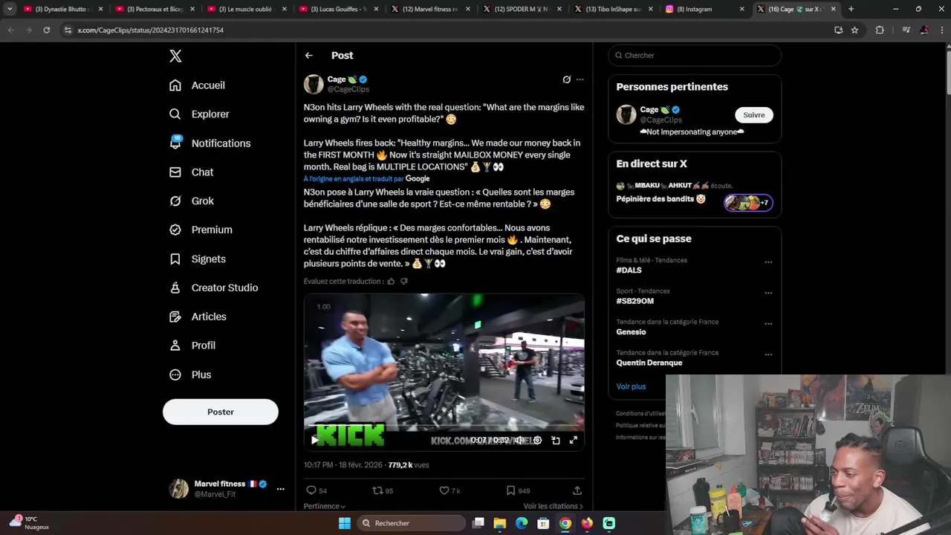Click taskbar Rechercher search box
The height and width of the screenshot is (535, 951).
[x=411, y=523]
